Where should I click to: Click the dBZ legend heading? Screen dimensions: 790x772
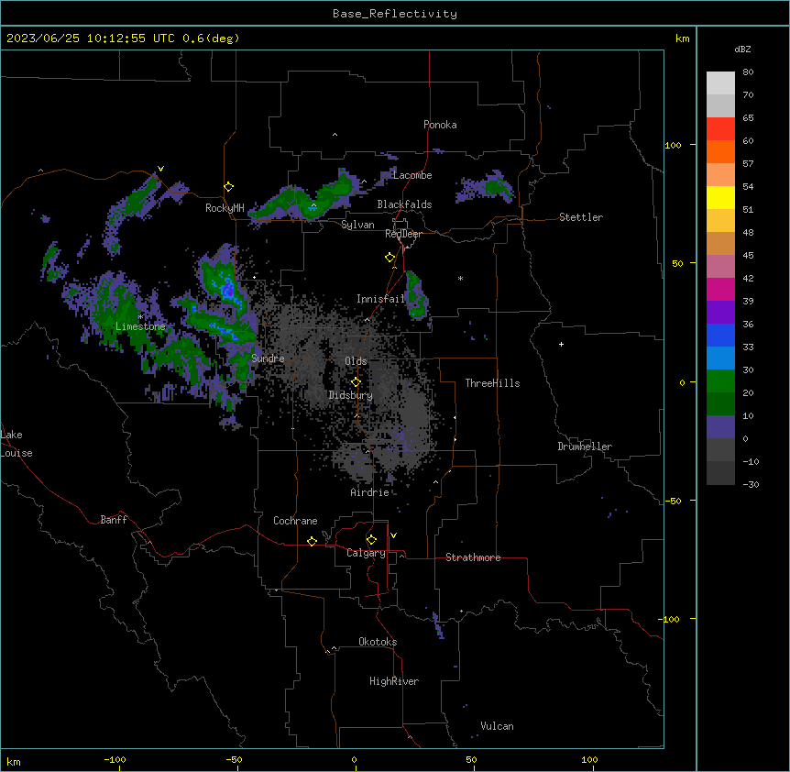pos(742,49)
